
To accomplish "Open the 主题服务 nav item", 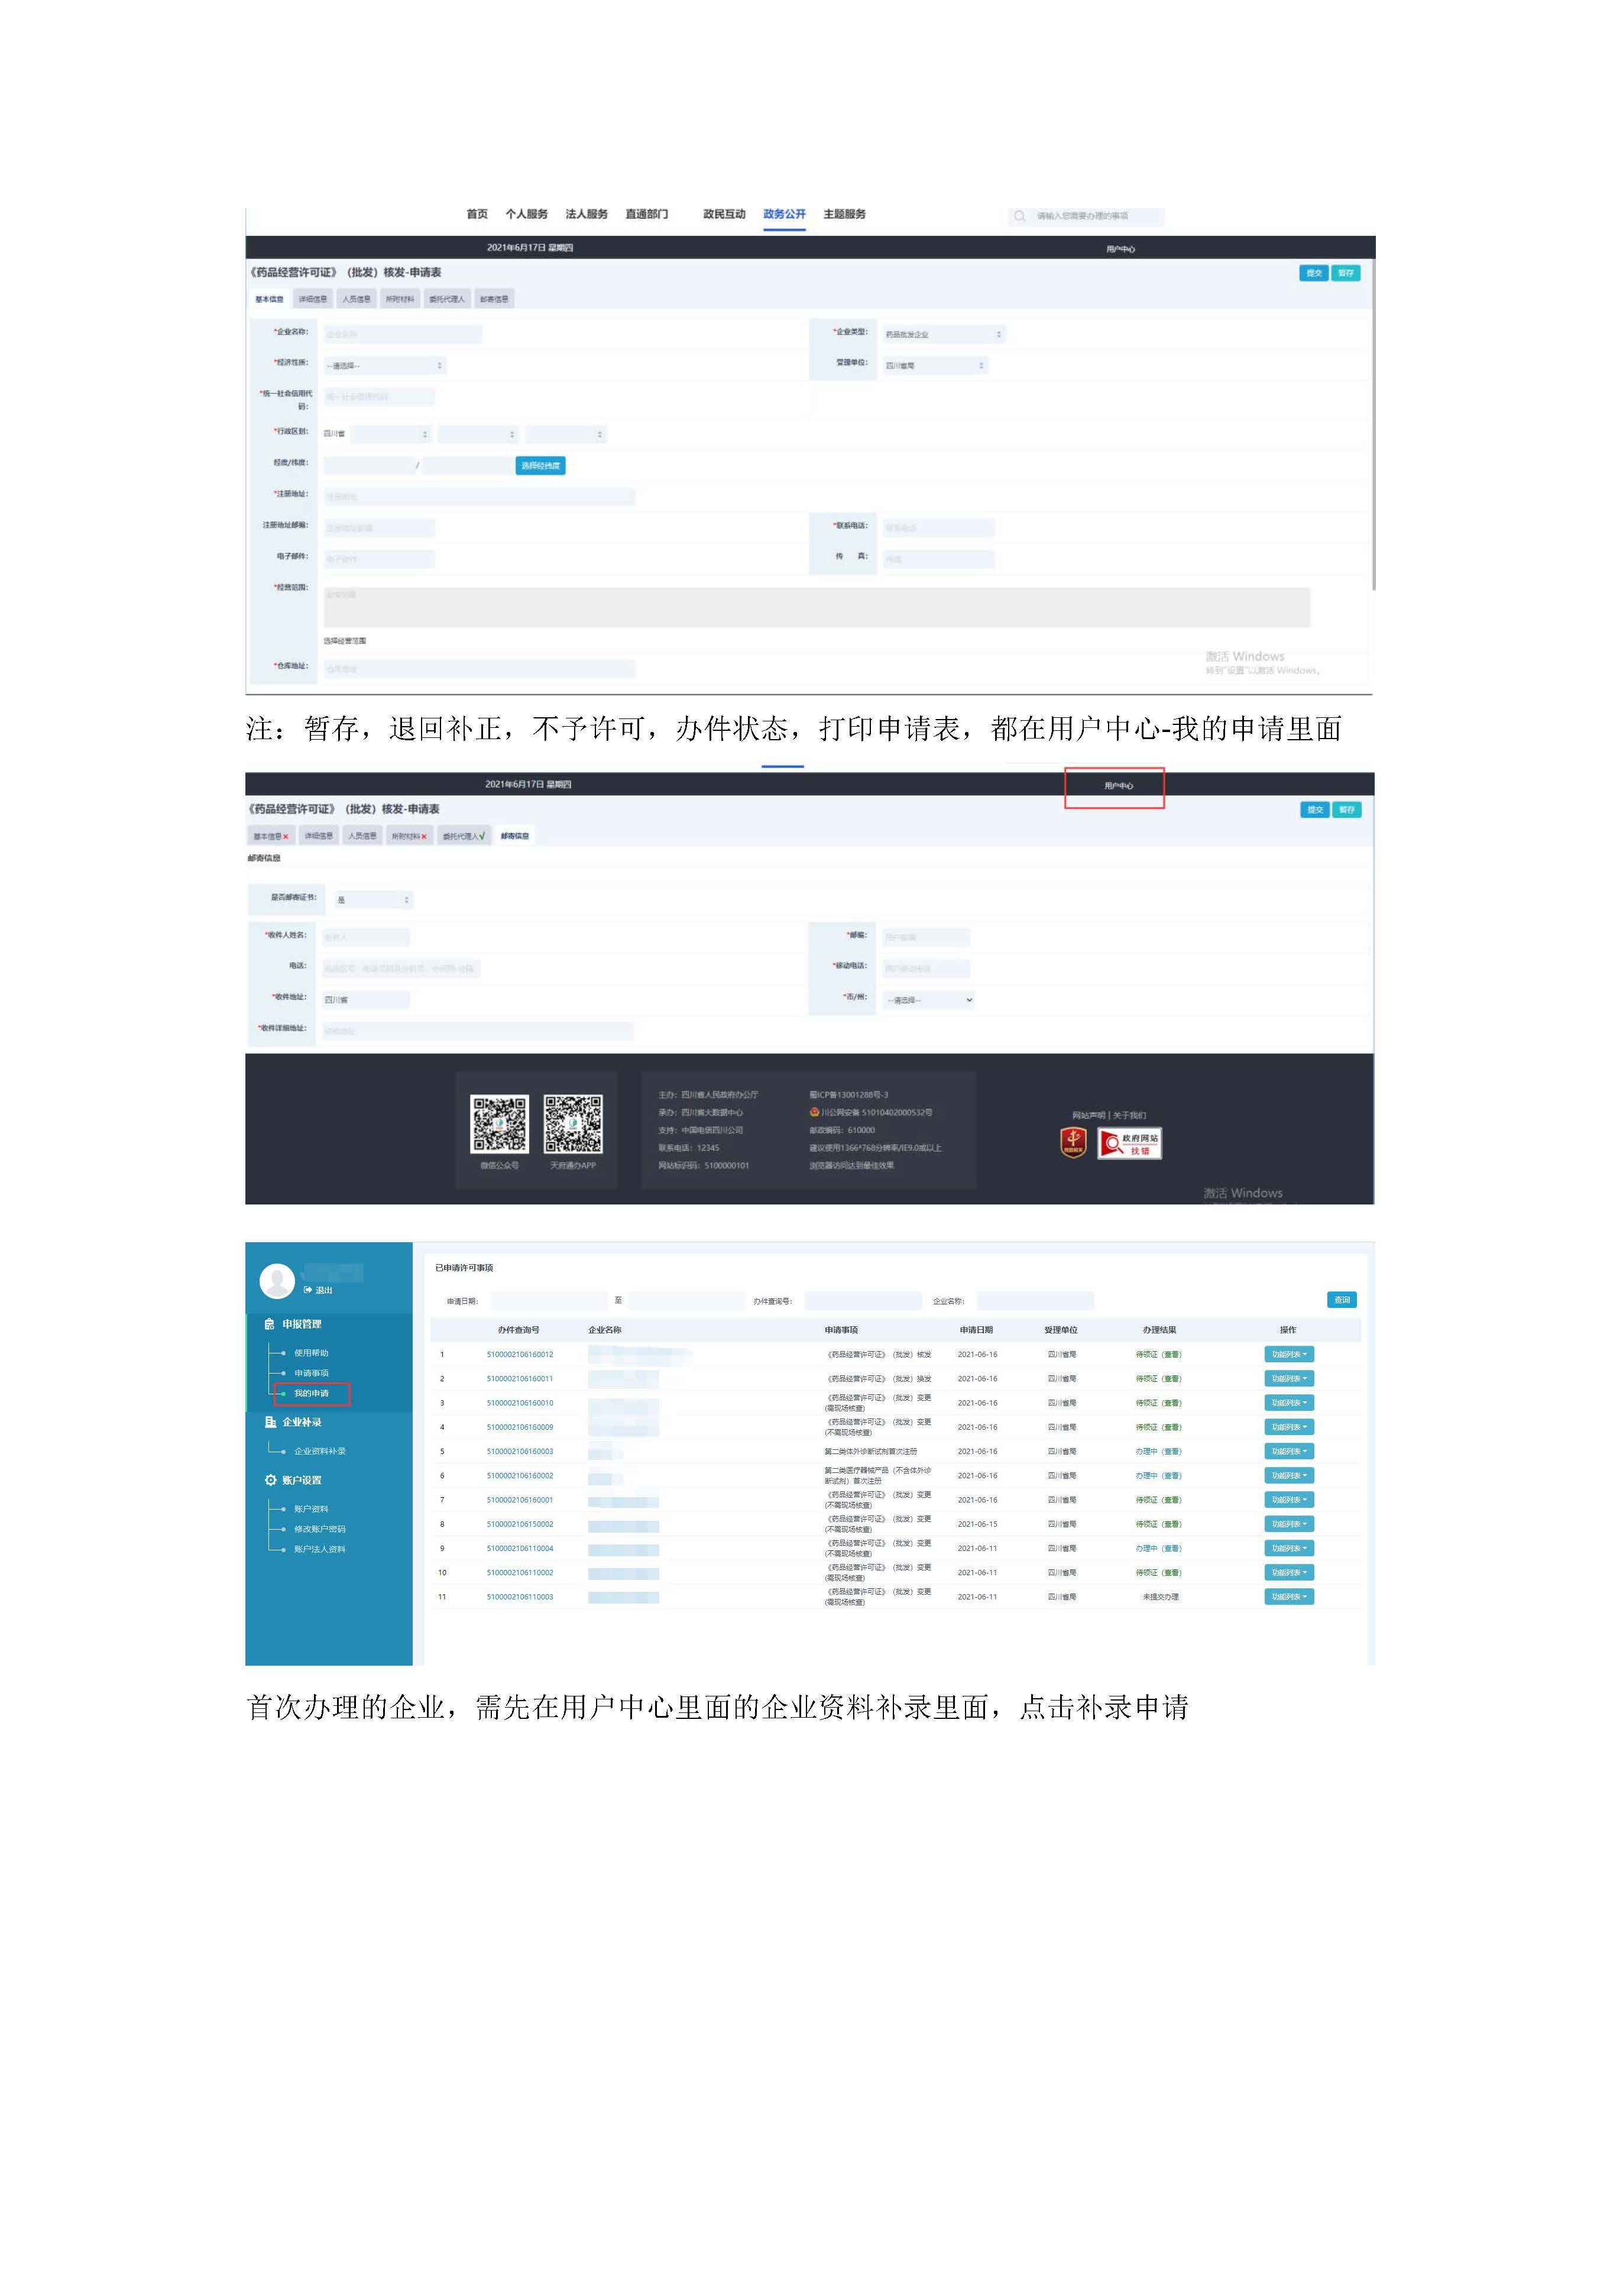I will [x=845, y=214].
